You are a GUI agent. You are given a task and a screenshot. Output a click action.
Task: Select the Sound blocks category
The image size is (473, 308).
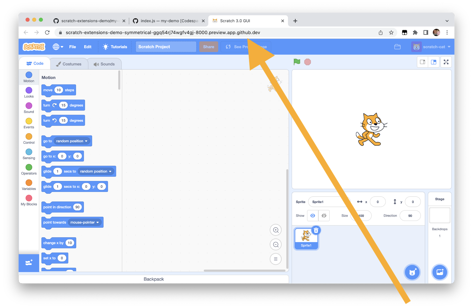coord(29,107)
